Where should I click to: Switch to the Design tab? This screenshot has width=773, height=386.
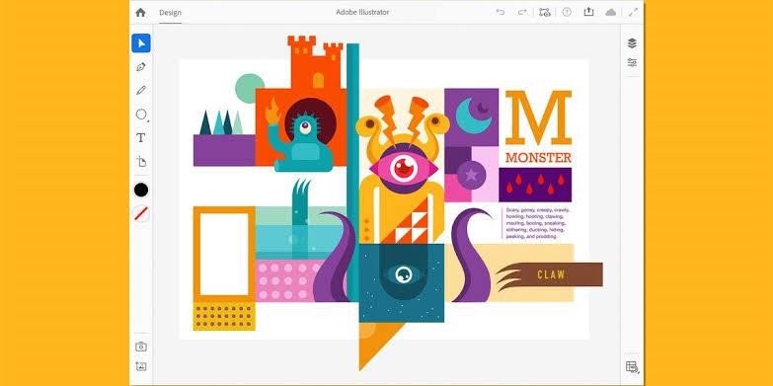[x=170, y=12]
